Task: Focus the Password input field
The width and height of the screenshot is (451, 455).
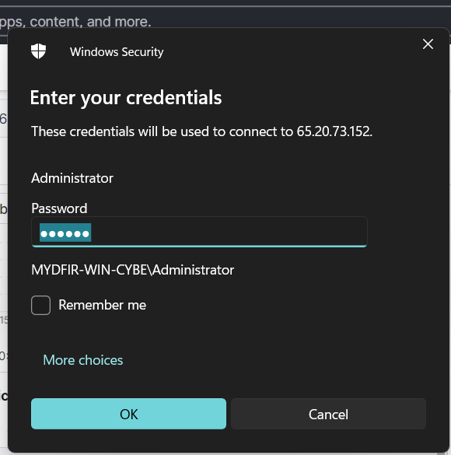Action: pos(199,232)
